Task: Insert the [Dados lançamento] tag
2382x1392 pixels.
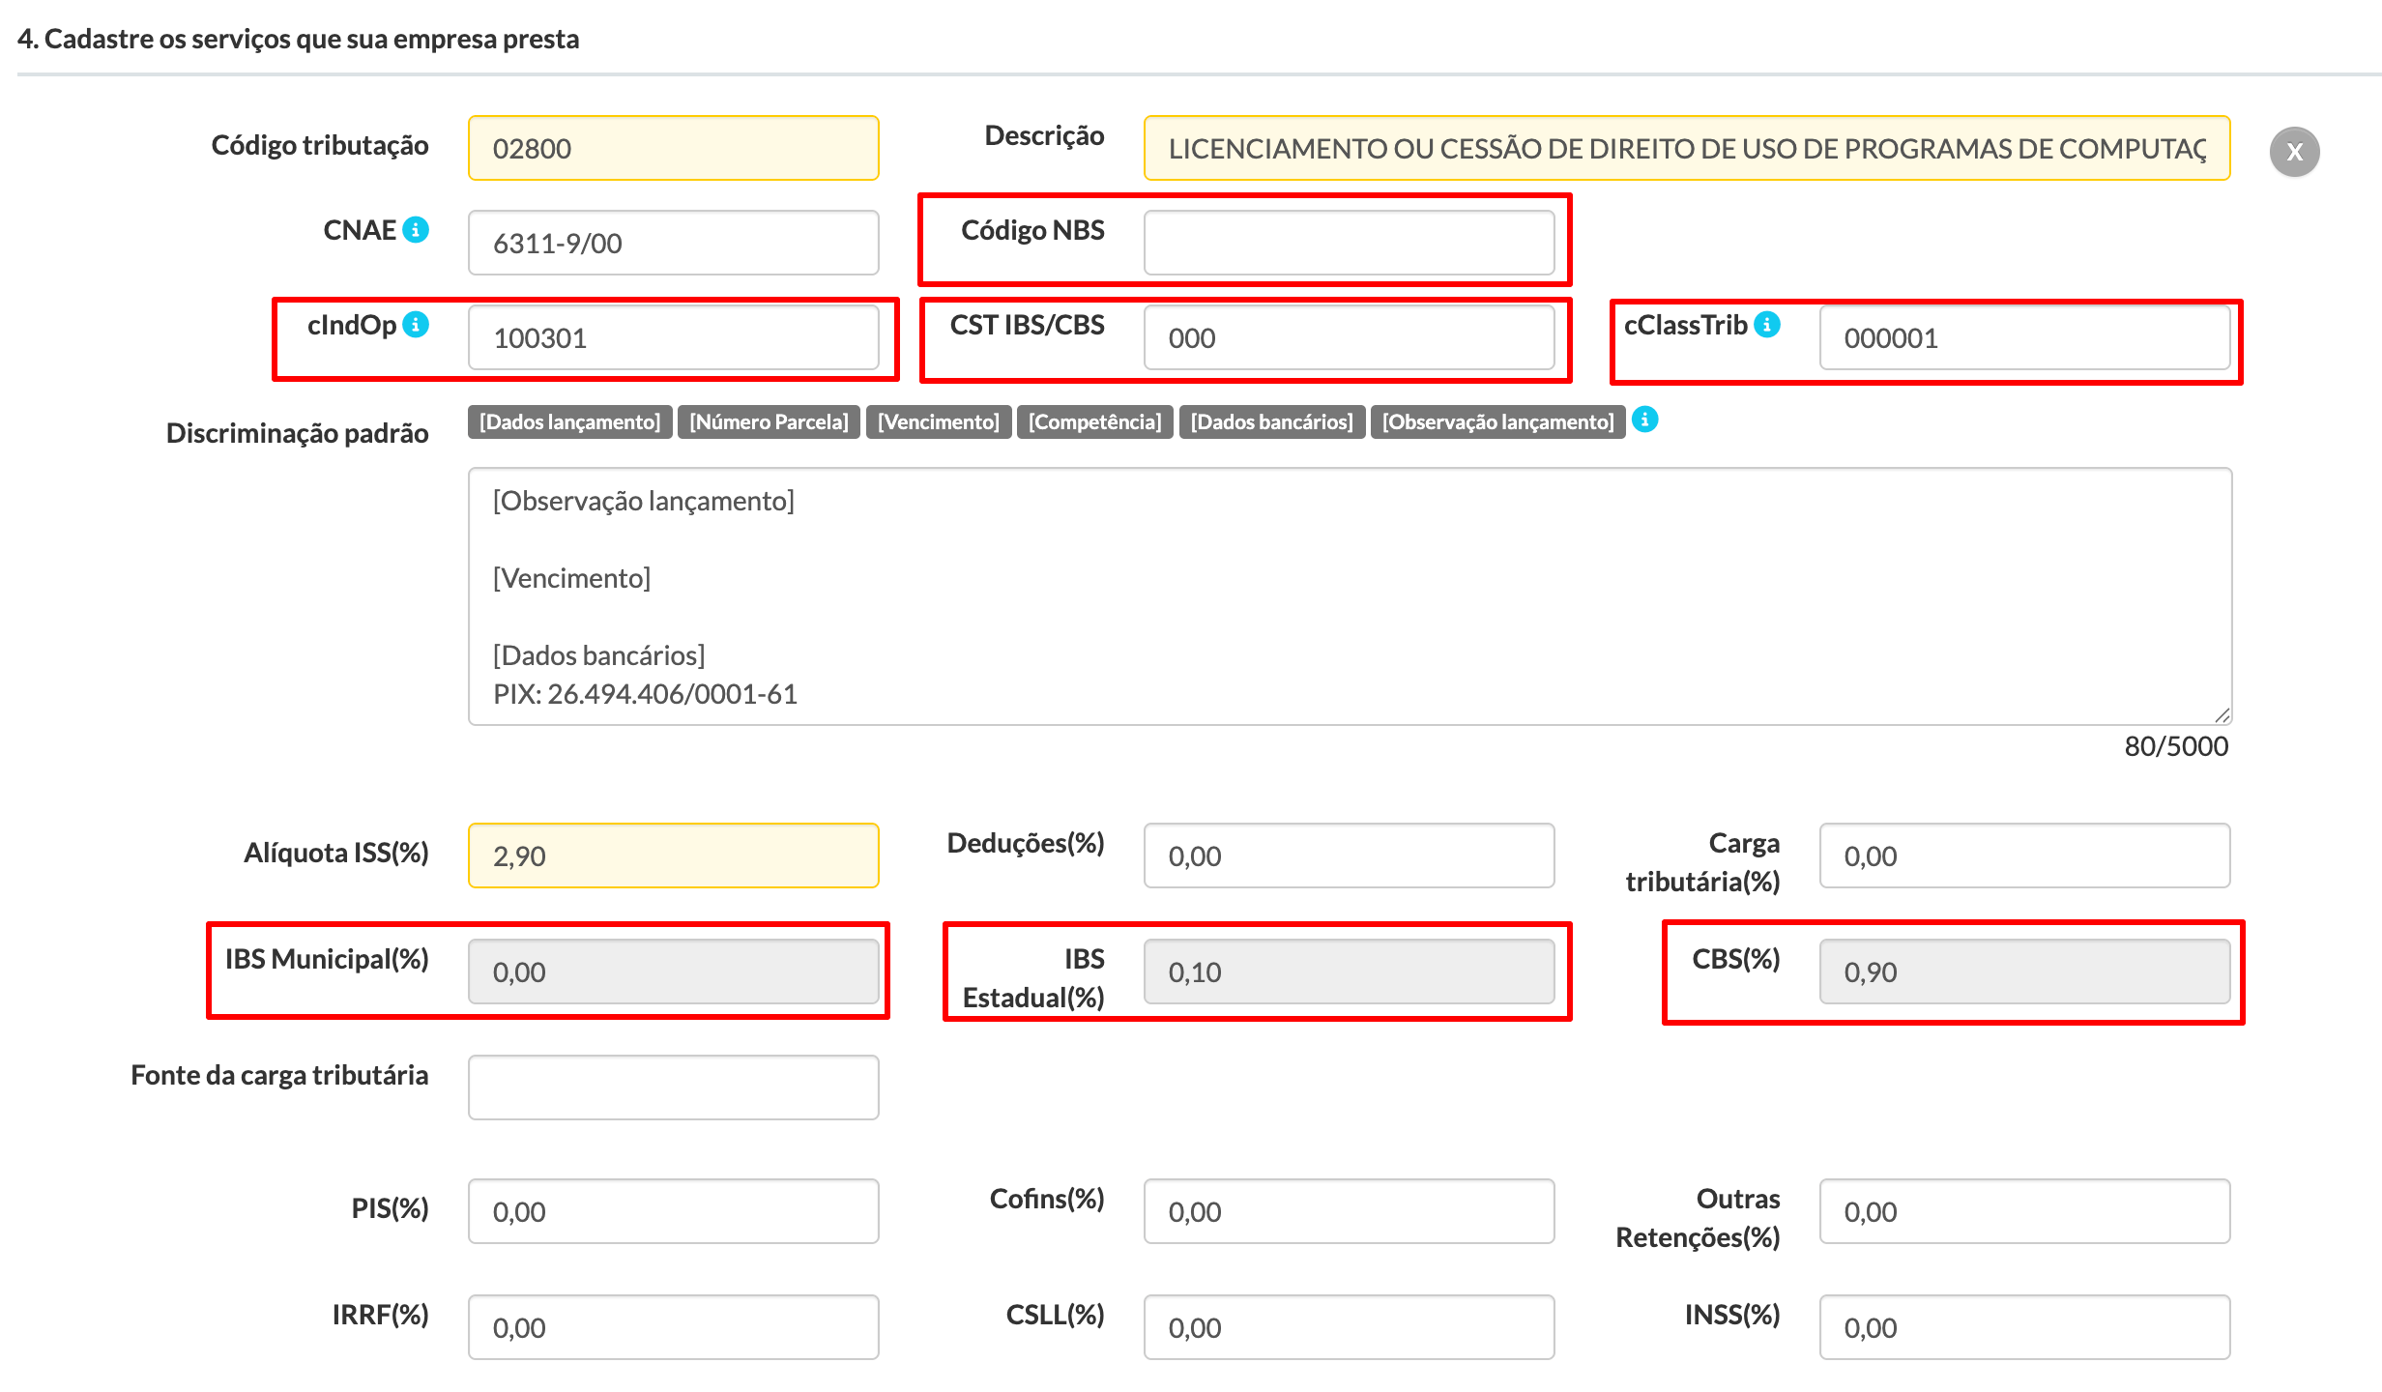Action: (x=569, y=421)
